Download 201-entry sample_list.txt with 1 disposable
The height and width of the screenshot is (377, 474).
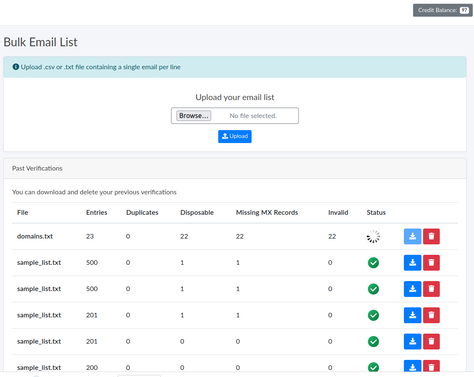coord(412,315)
